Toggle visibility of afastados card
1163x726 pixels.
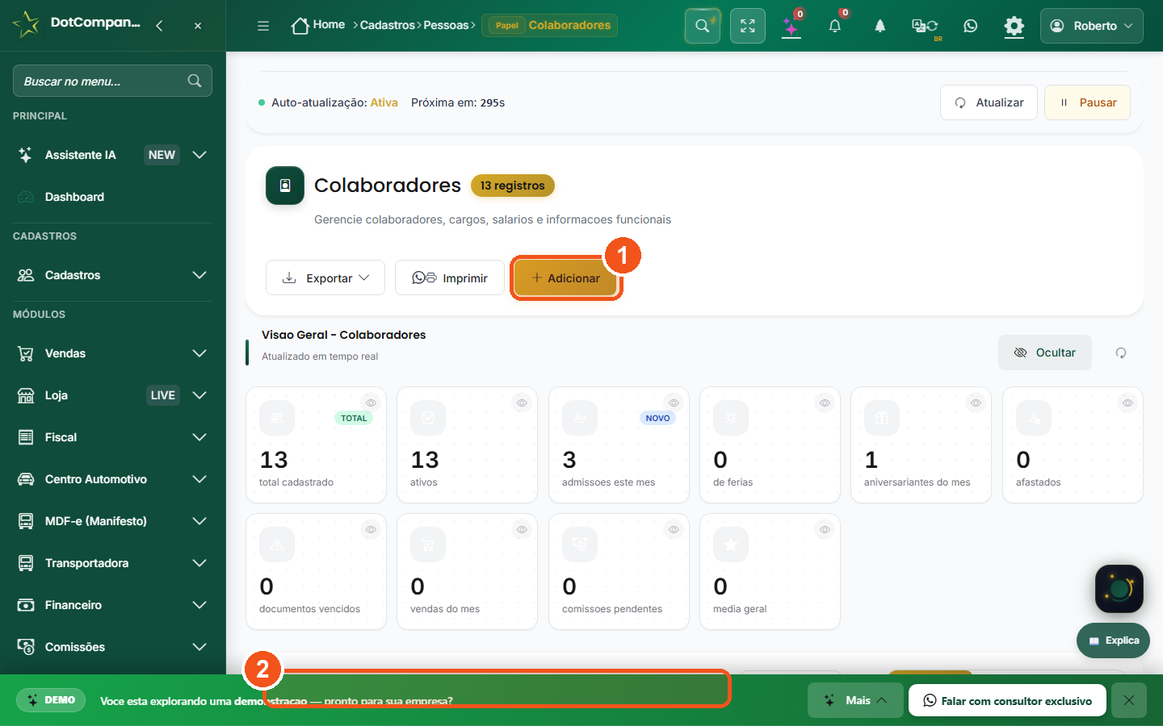1127,403
